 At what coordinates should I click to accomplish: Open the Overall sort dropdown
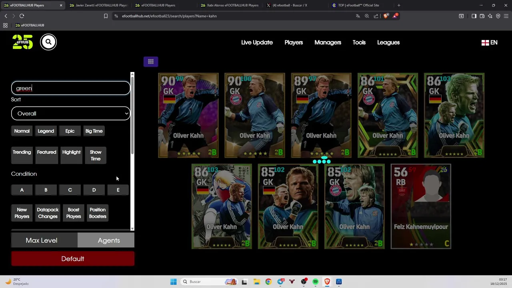[x=71, y=114]
